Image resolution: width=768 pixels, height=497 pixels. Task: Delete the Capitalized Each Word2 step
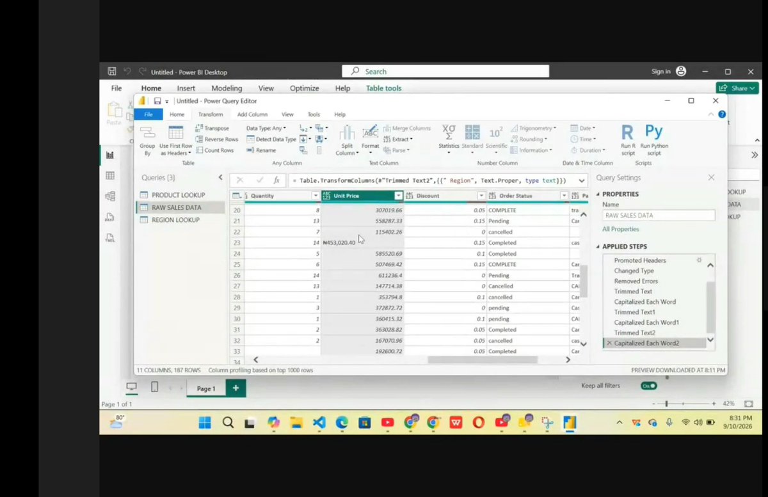(x=609, y=343)
